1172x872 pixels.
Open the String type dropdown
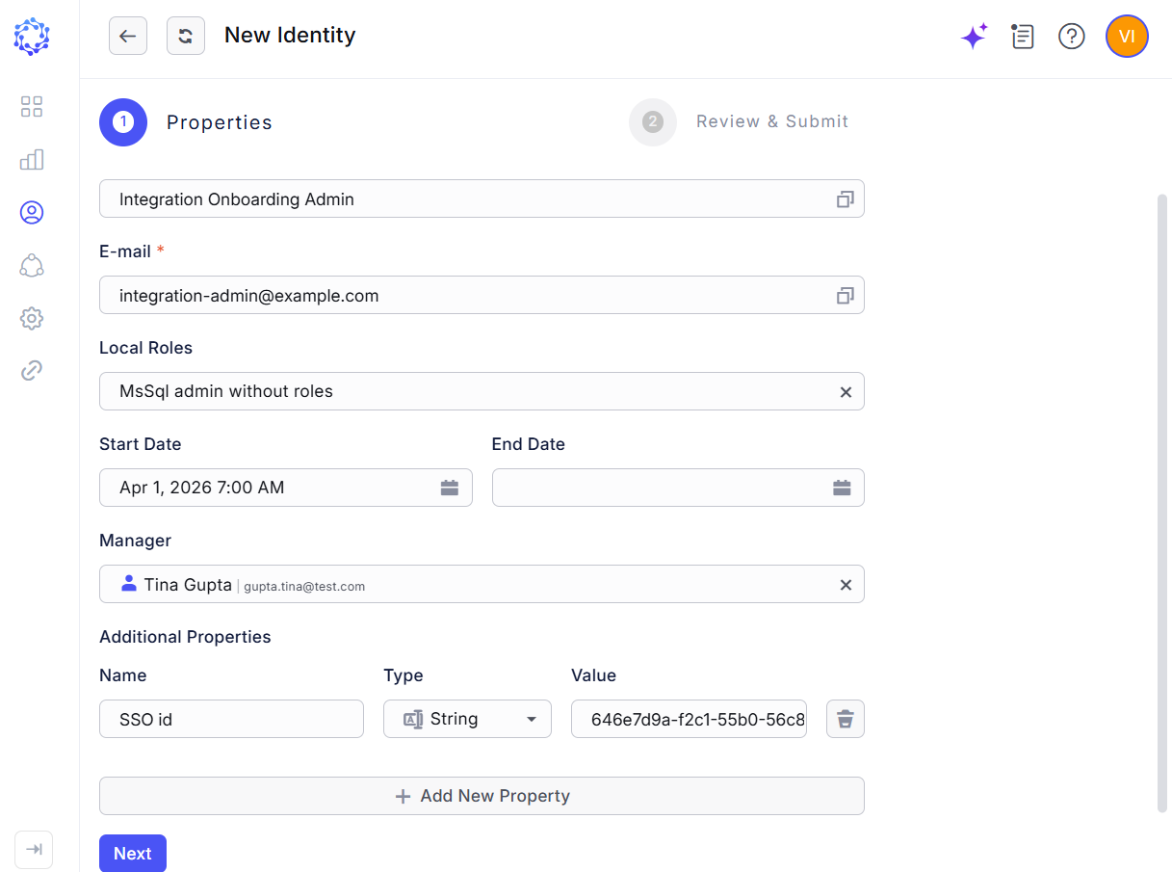[467, 719]
